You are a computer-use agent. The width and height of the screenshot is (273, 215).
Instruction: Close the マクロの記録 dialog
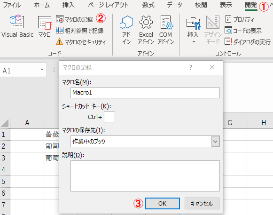tap(212, 67)
